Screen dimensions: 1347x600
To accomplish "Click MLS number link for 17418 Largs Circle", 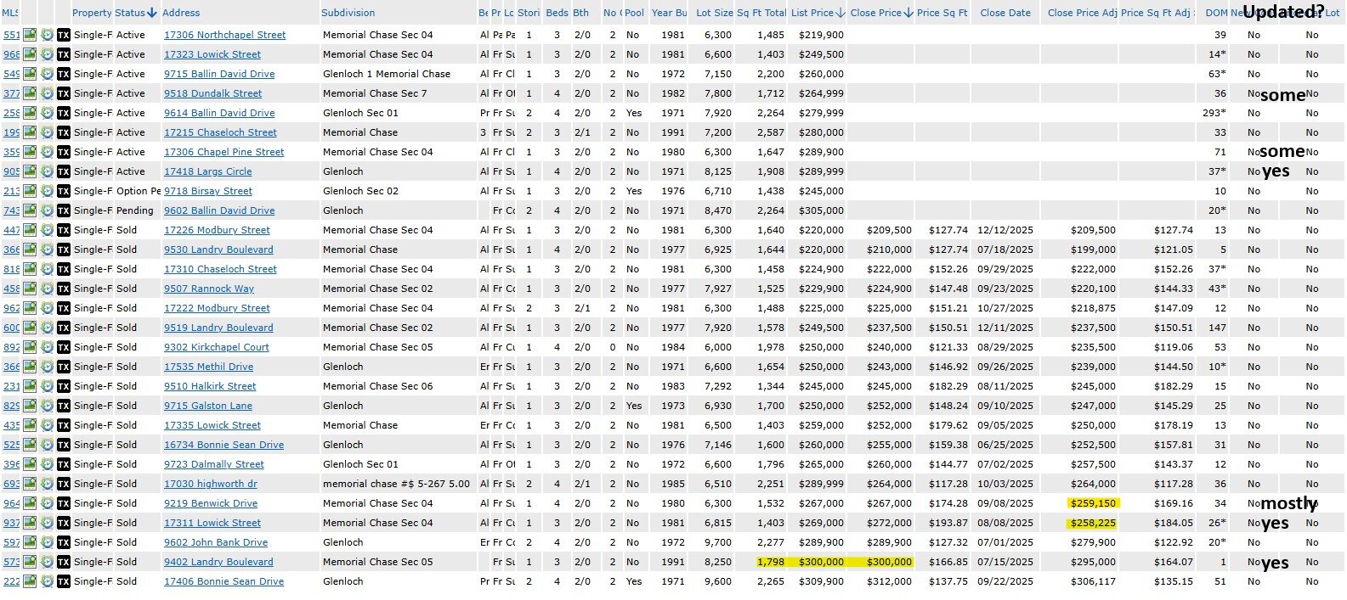I will pyautogui.click(x=11, y=171).
